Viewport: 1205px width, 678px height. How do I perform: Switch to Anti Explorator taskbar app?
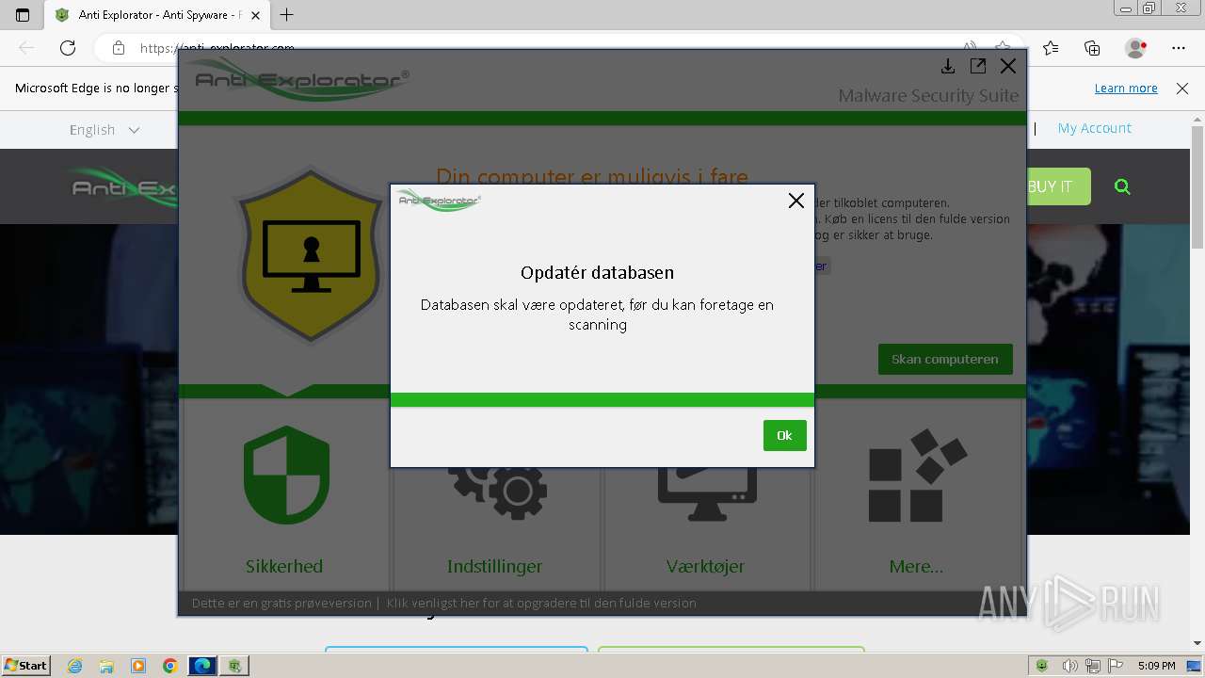[233, 666]
